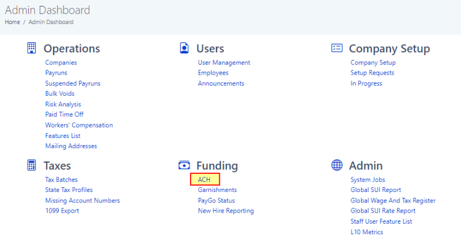Open Global Wage And Tax Register

(393, 201)
